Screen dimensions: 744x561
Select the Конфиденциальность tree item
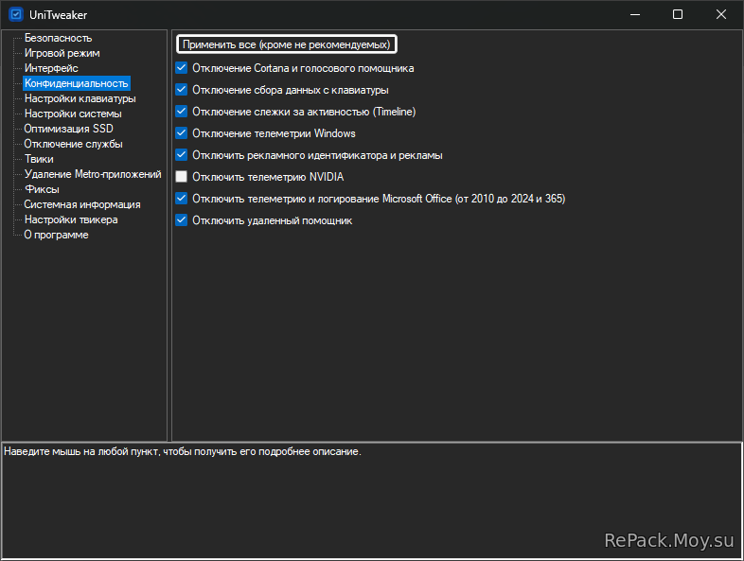(x=77, y=83)
